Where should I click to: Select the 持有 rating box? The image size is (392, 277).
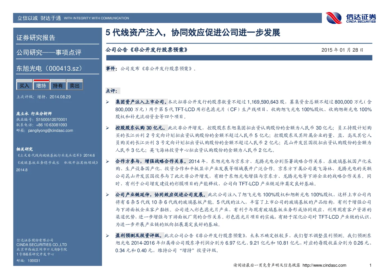[58, 85]
